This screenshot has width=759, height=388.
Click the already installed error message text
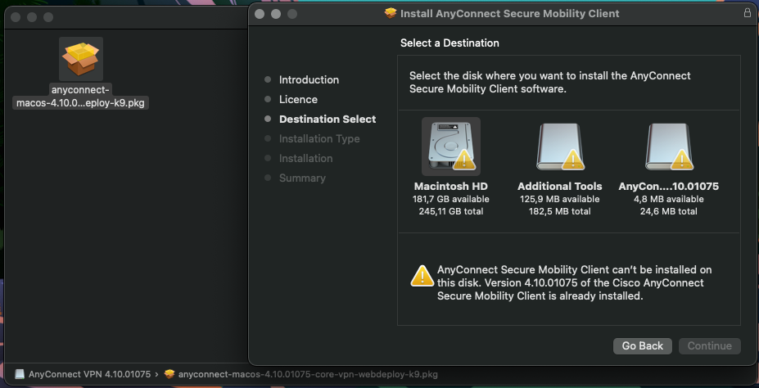[574, 283]
